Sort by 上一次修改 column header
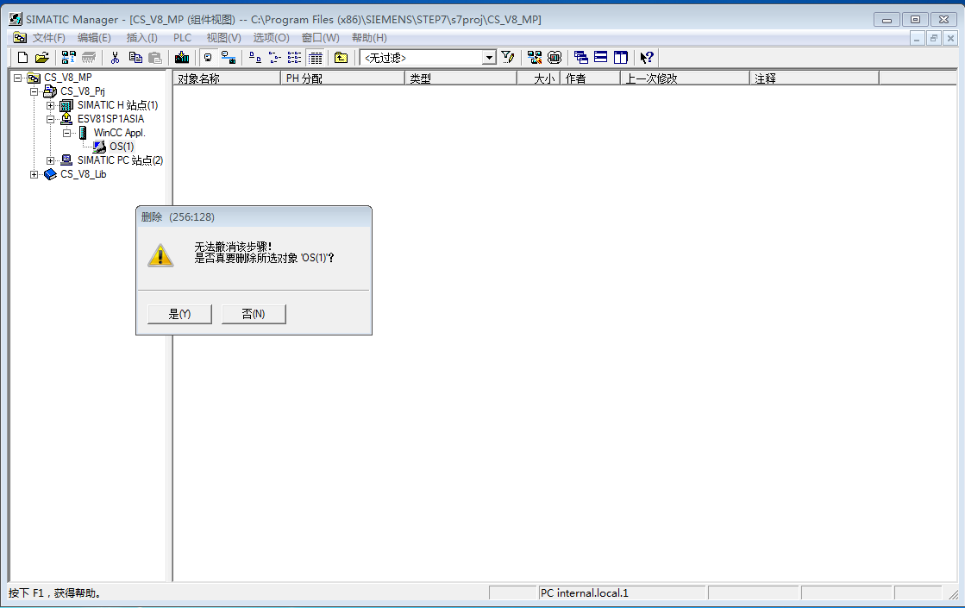Image resolution: width=965 pixels, height=608 pixels. (685, 78)
